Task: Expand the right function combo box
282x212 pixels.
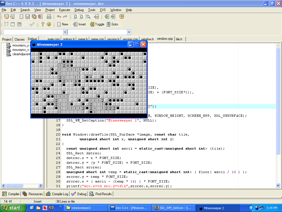Action: 129,32
